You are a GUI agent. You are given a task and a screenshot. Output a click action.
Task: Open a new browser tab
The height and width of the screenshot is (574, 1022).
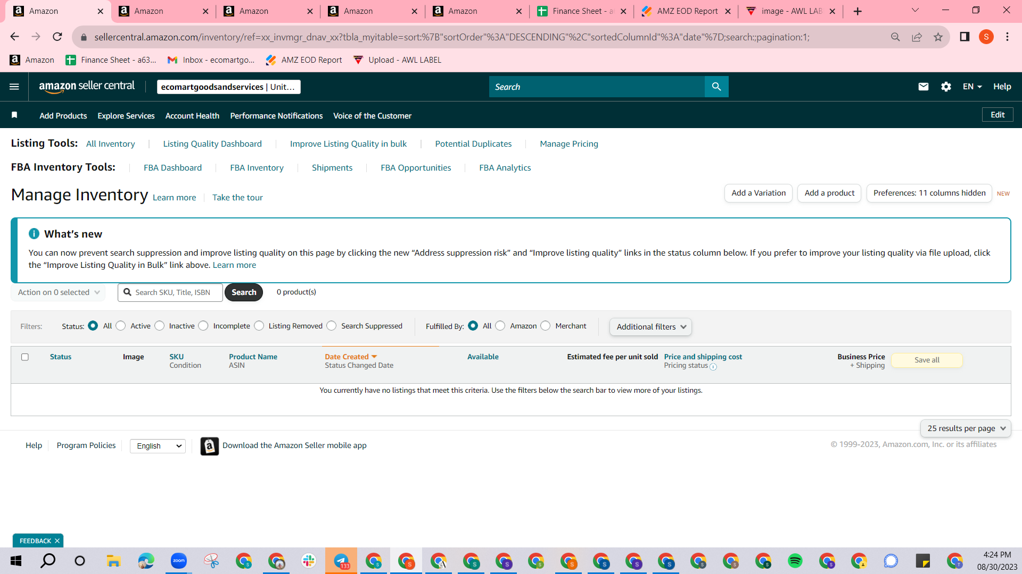point(858,11)
